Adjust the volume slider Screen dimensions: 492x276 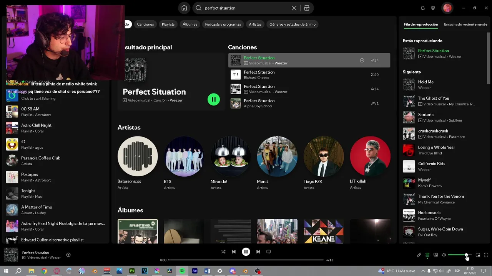(x=460, y=255)
